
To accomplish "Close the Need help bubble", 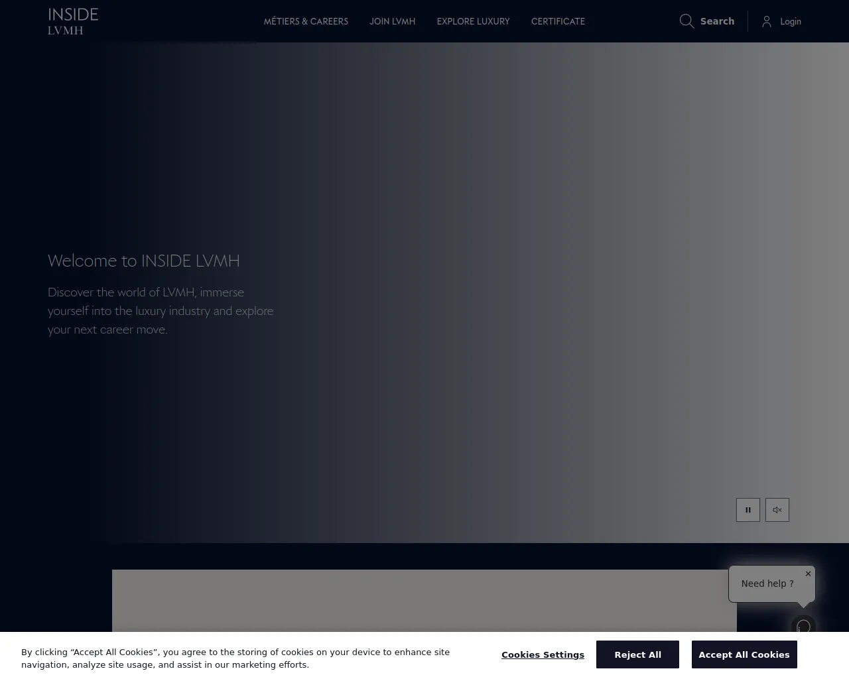I will [x=808, y=574].
